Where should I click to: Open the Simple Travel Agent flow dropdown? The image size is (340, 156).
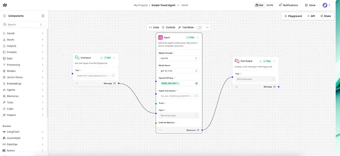[x=178, y=5]
